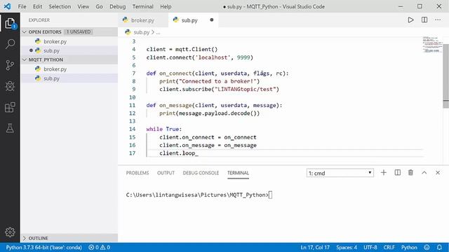Click the errors and warnings status item
The width and height of the screenshot is (449, 252).
pos(100,247)
